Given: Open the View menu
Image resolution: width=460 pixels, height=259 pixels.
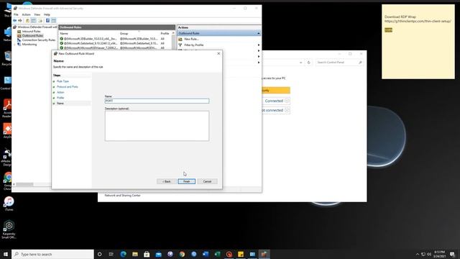Looking at the screenshot, I should click(37, 14).
